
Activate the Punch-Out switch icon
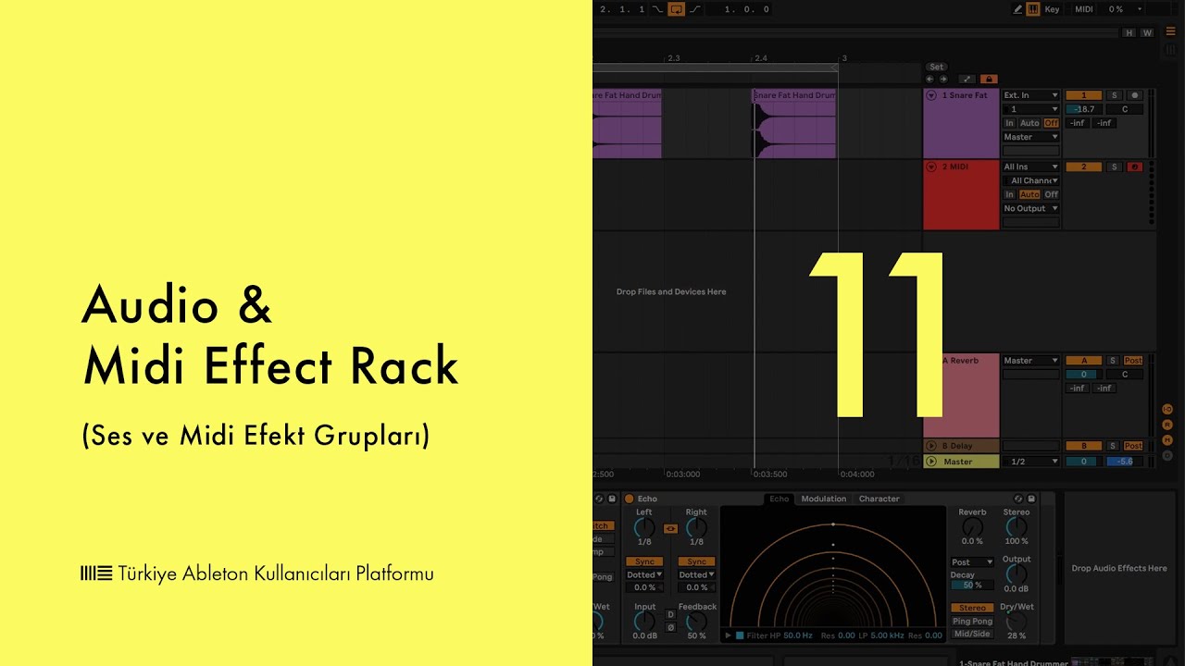coord(695,9)
